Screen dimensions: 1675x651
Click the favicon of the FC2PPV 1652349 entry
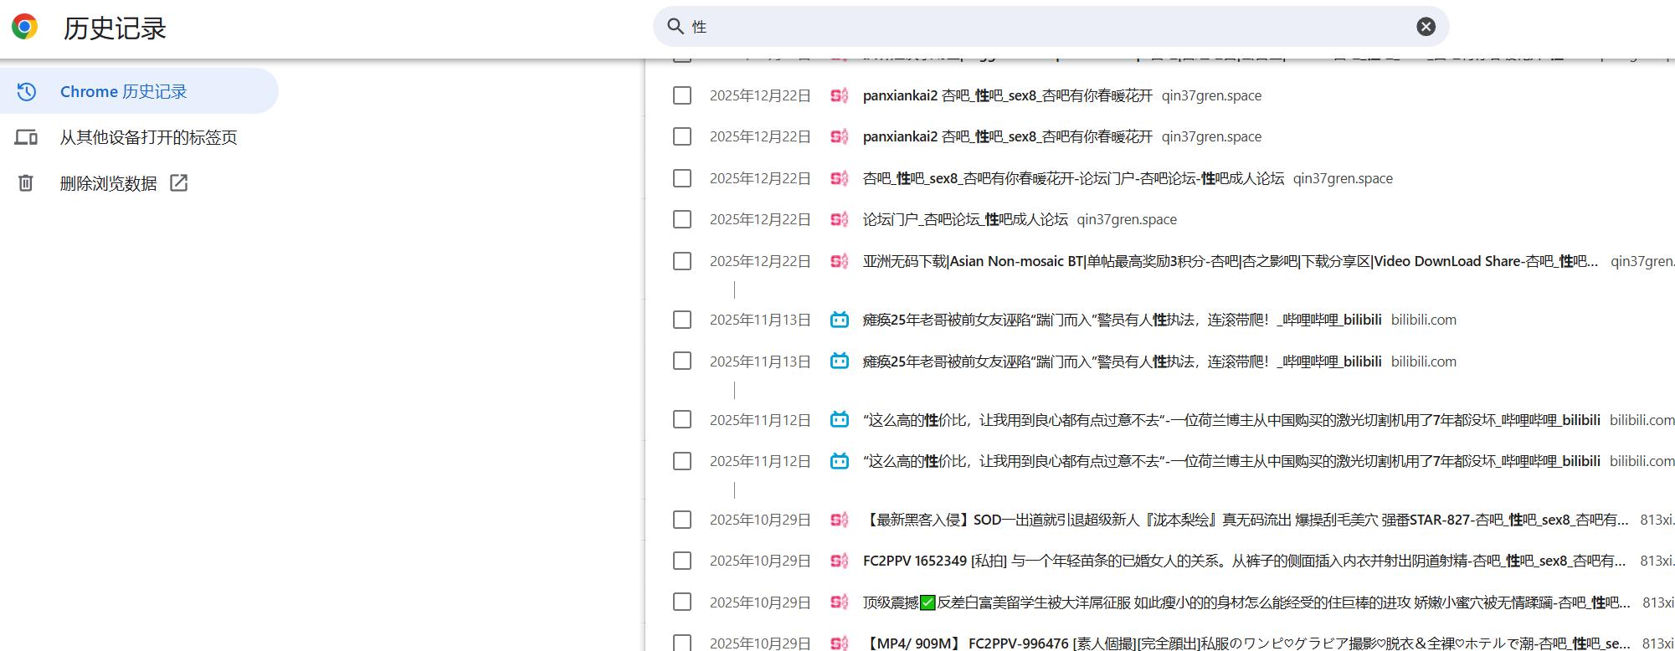pos(840,561)
